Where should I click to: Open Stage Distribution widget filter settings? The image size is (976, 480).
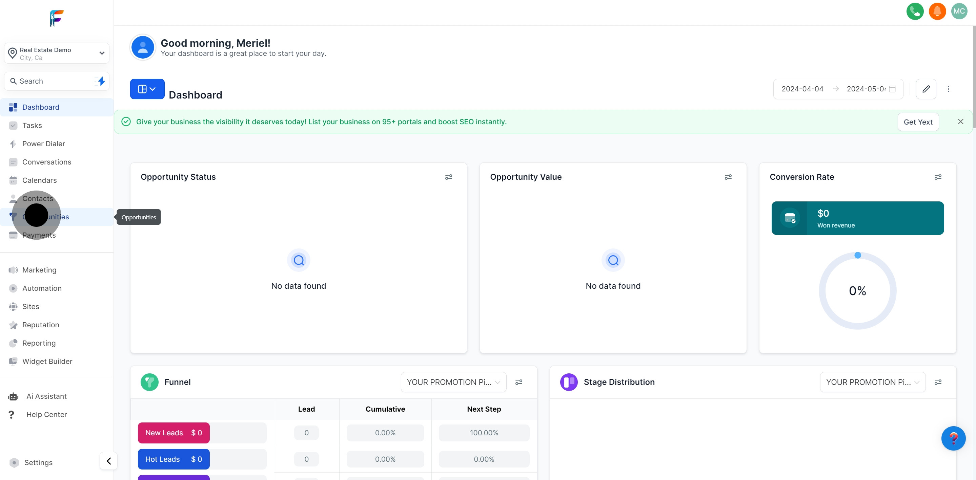pyautogui.click(x=938, y=382)
